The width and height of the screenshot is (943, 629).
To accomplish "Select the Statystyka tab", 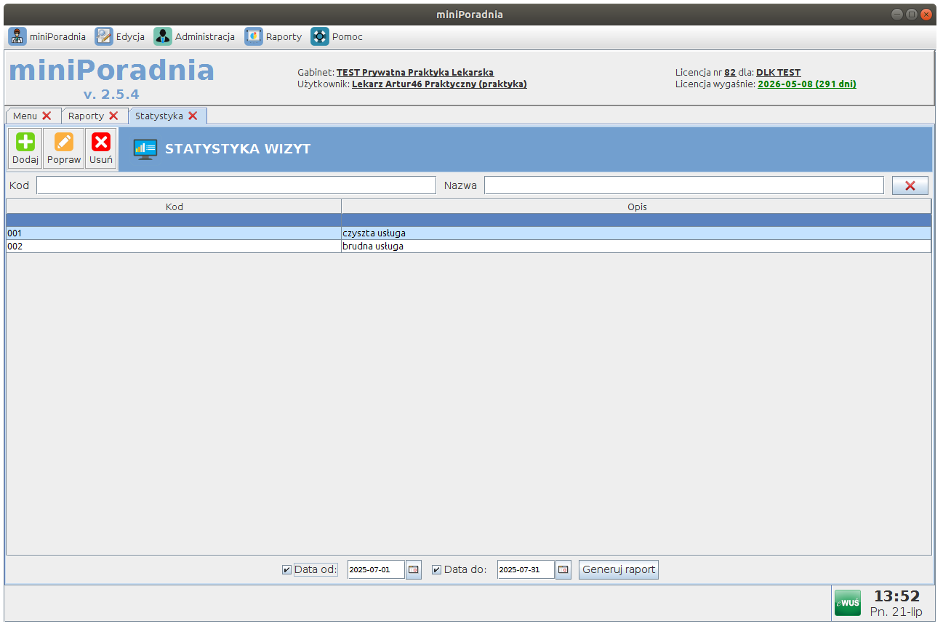I will click(x=159, y=116).
